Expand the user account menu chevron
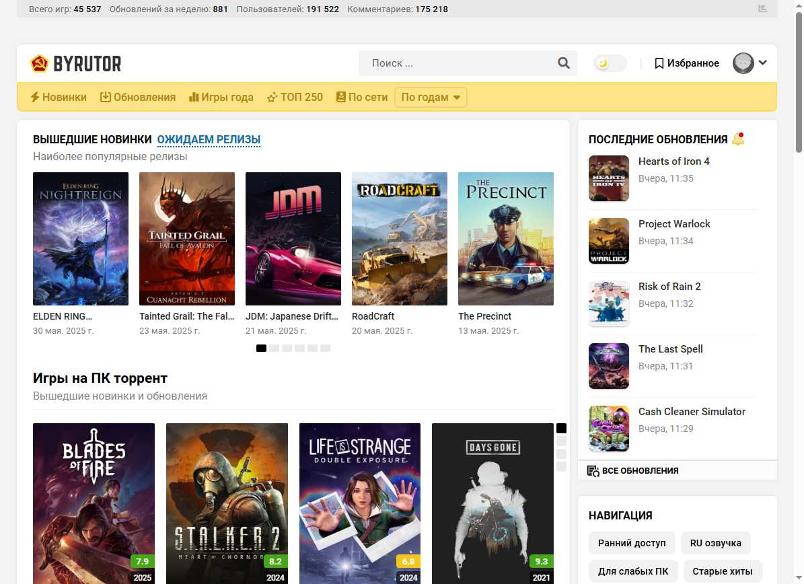Image resolution: width=804 pixels, height=584 pixels. coord(762,63)
